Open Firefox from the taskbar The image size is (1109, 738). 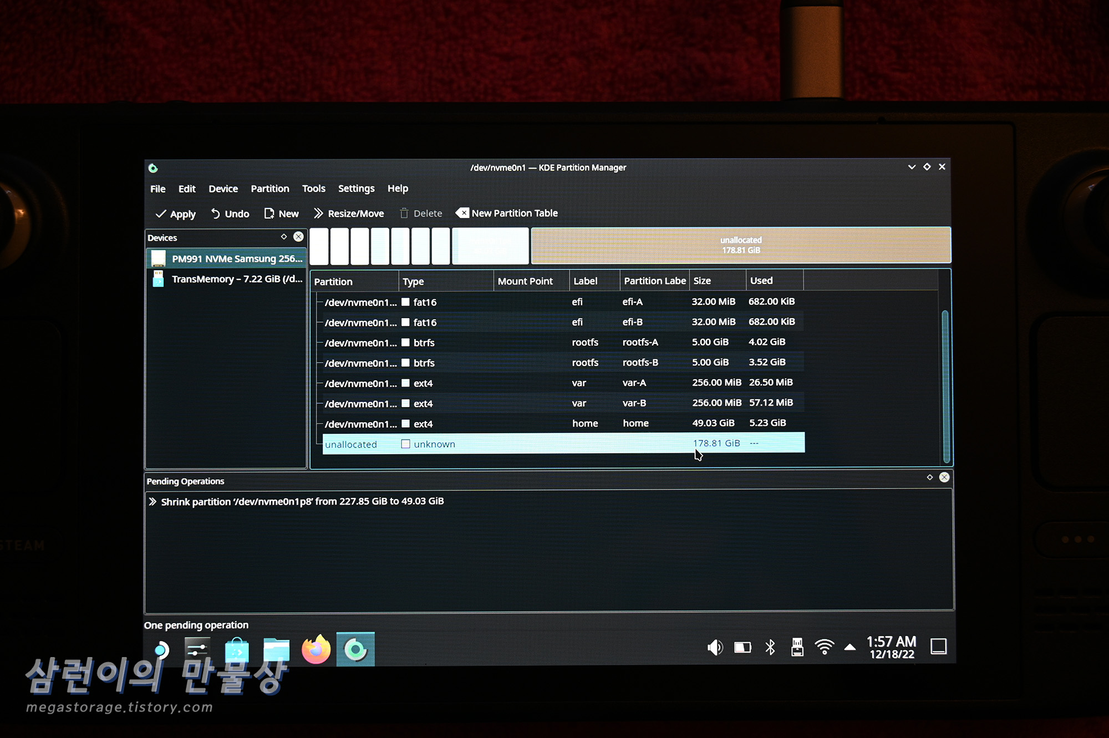coord(316,649)
